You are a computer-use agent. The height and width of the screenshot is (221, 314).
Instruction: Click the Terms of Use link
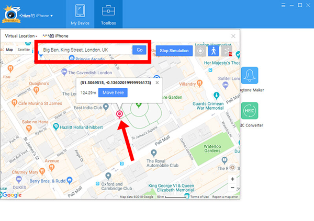(x=199, y=197)
